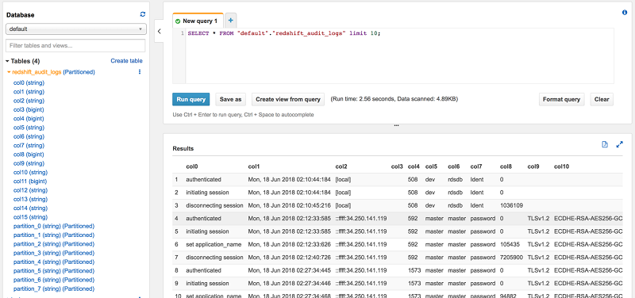The image size is (635, 298).
Task: Collapse the redshift_audit_logs table tree
Action: (x=9, y=72)
